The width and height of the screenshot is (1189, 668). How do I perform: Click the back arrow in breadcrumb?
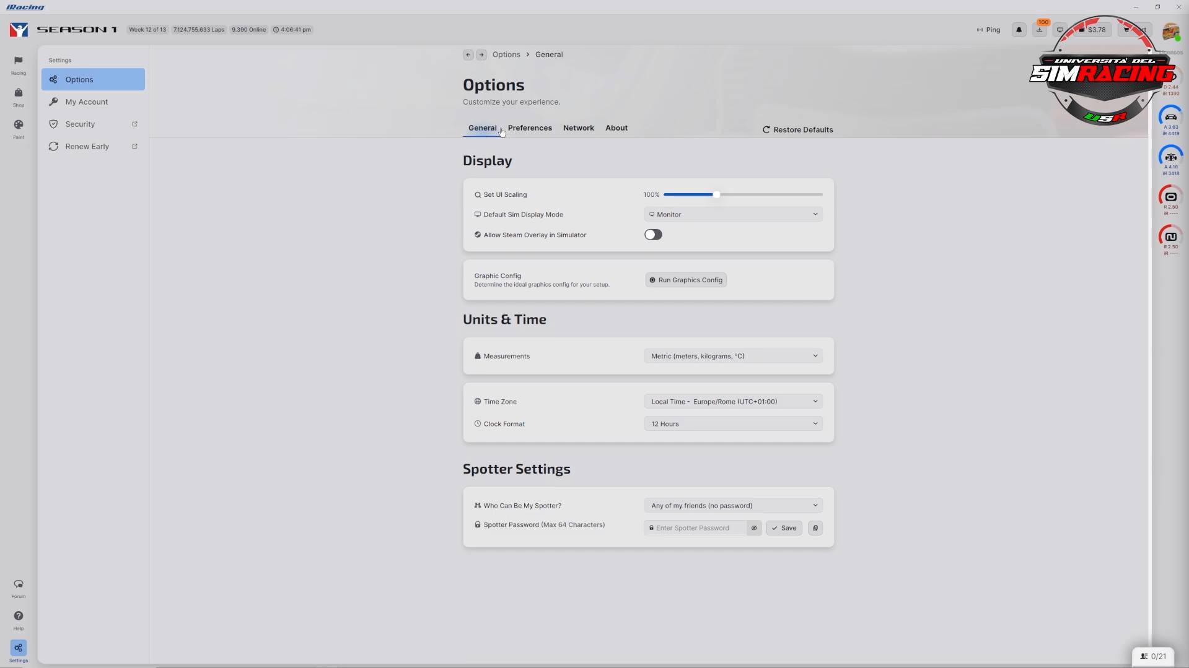(468, 54)
